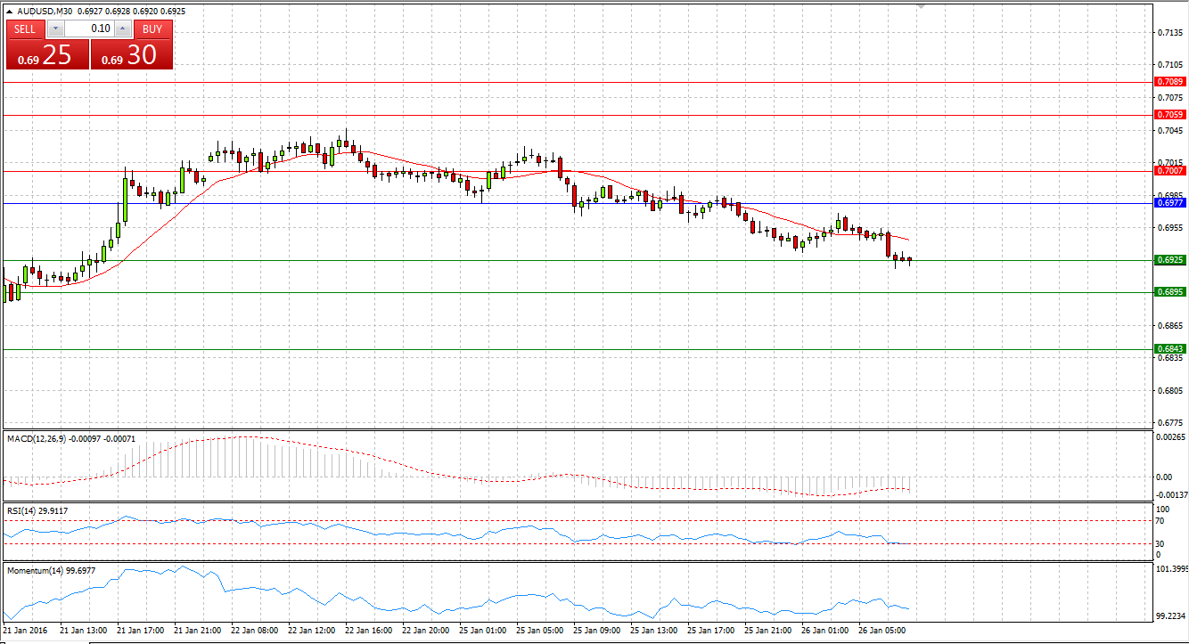Click the sell price 0.69 25 panel
The height and width of the screenshot is (644, 1189).
[x=48, y=54]
